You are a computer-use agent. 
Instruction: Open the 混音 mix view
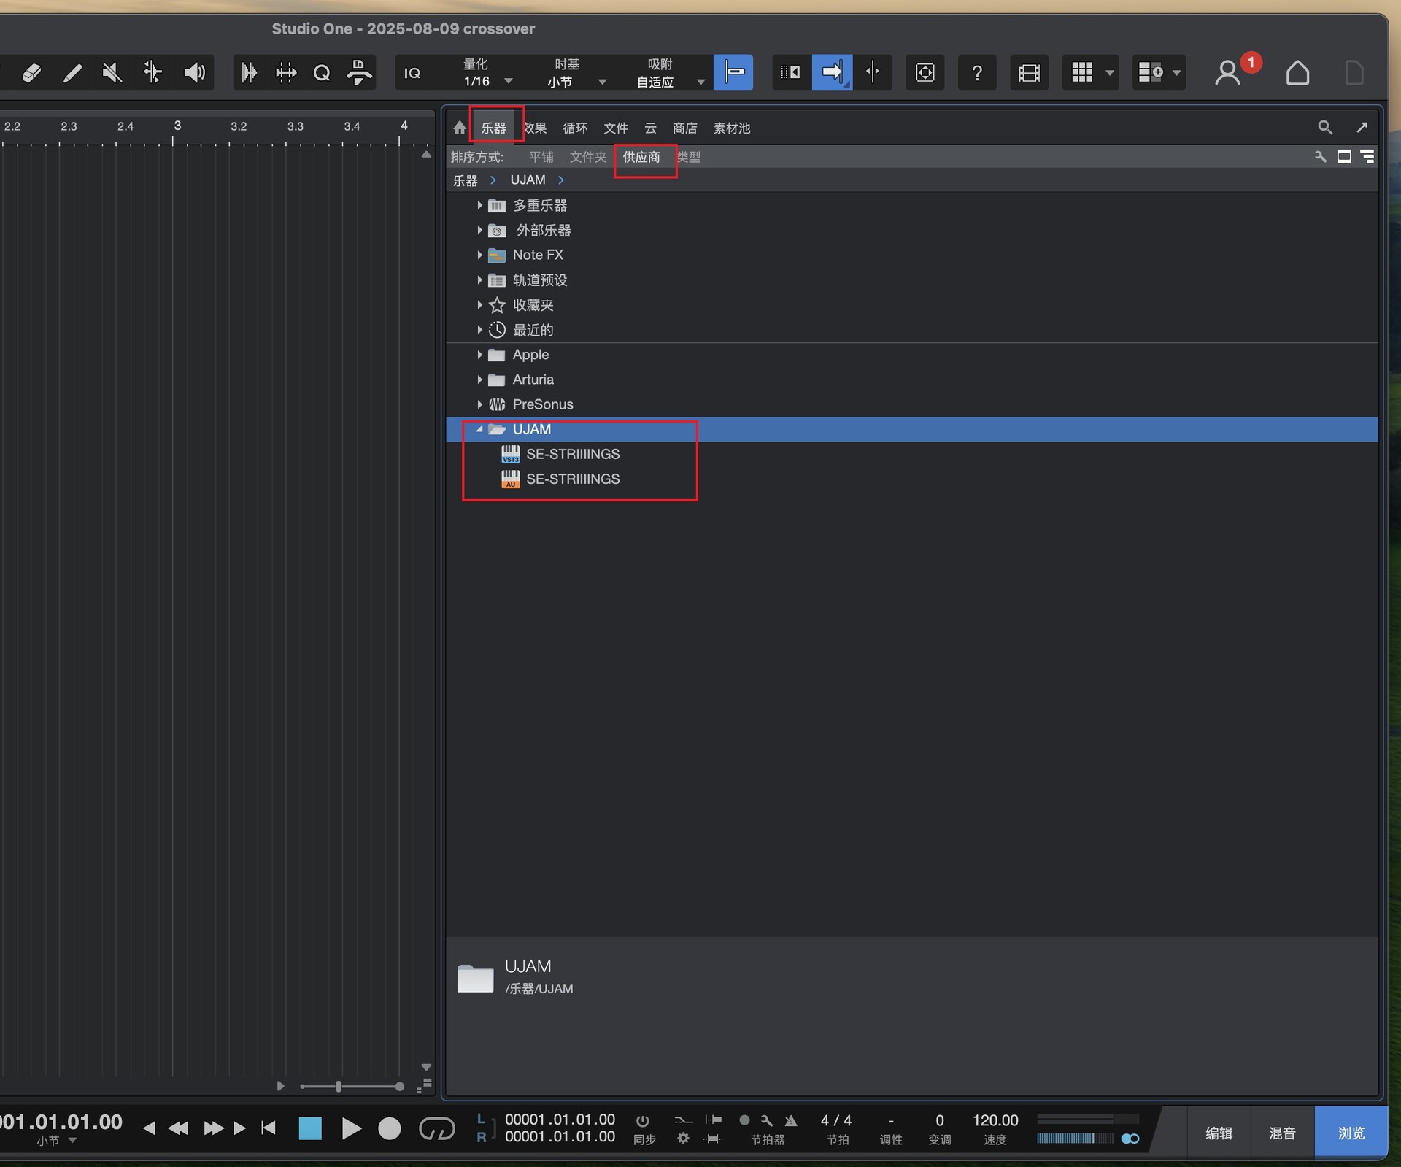coord(1282,1133)
